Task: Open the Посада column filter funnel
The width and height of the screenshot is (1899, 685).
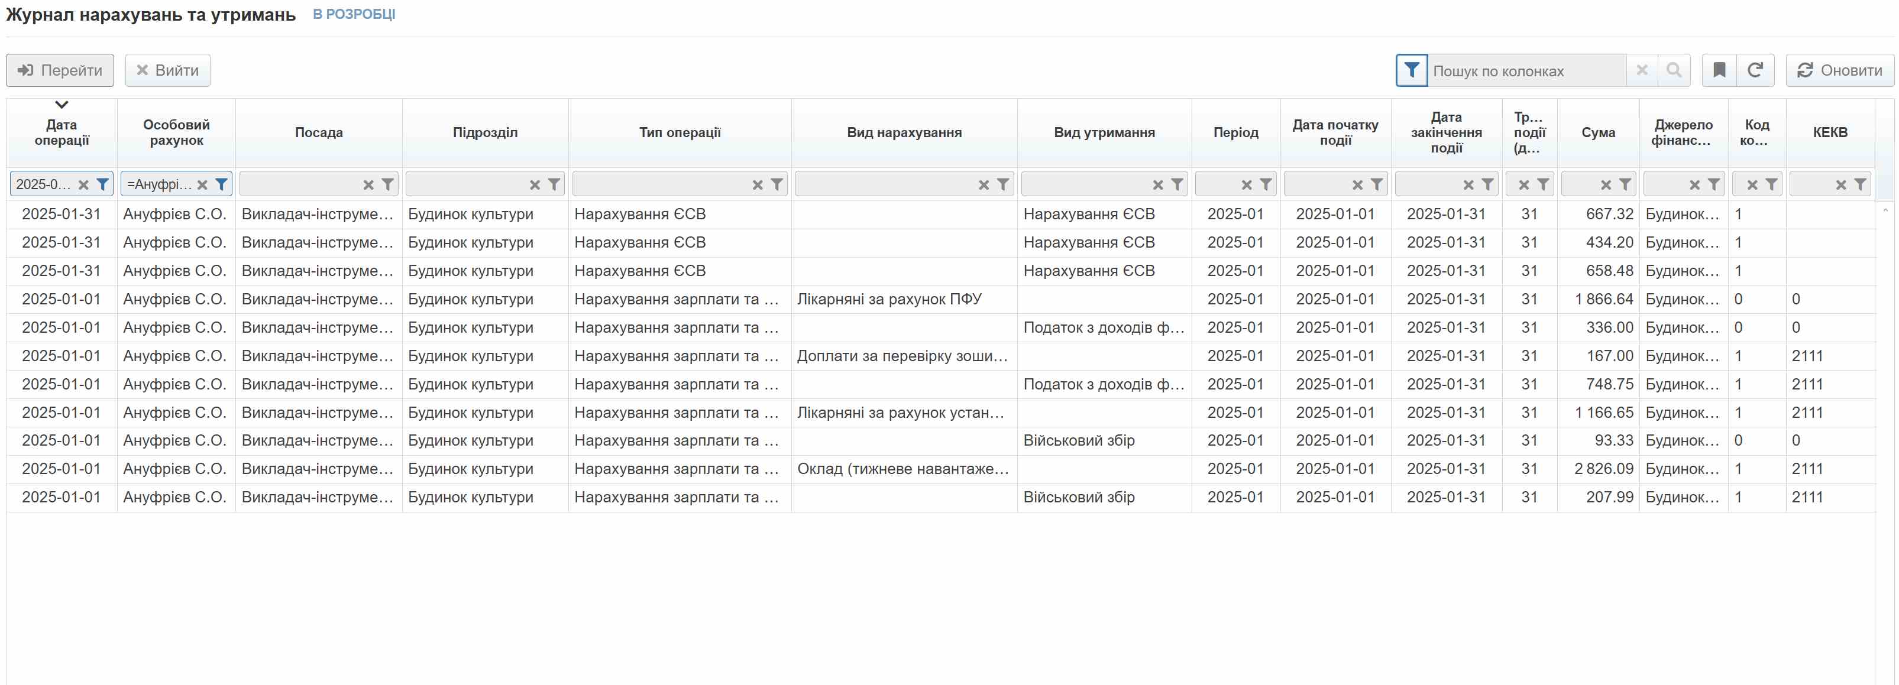Action: pyautogui.click(x=388, y=184)
